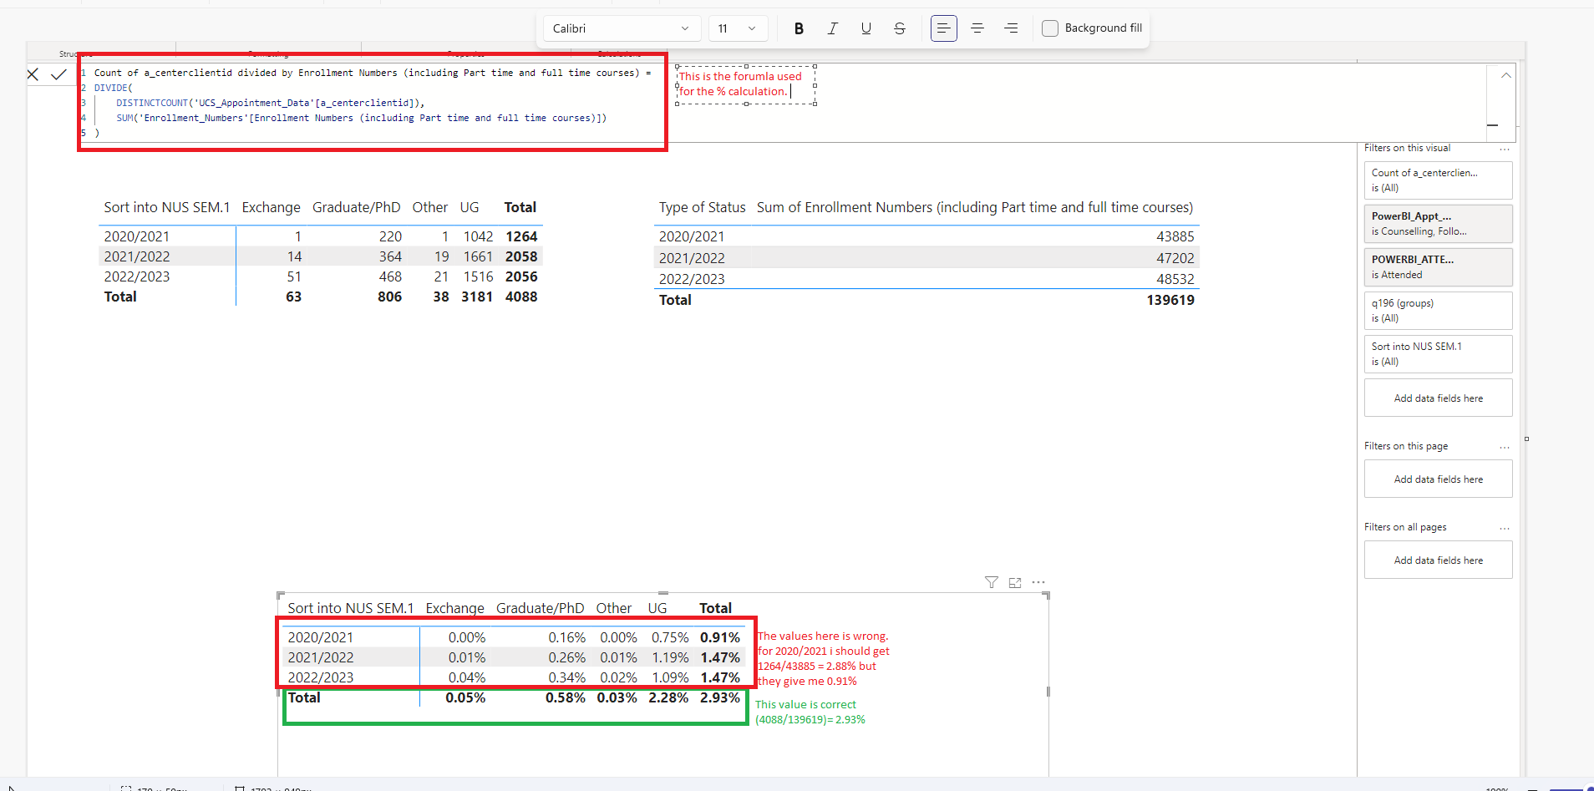Select Add data fields under all pages filters
Viewport: 1594px width, 791px height.
(1438, 560)
